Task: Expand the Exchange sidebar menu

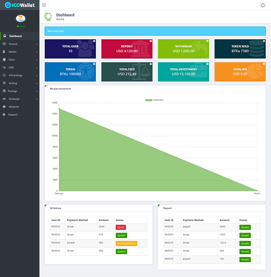Action: tap(20, 99)
